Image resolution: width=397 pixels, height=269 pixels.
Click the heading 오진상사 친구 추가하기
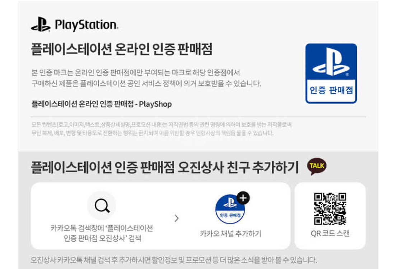[238, 167]
